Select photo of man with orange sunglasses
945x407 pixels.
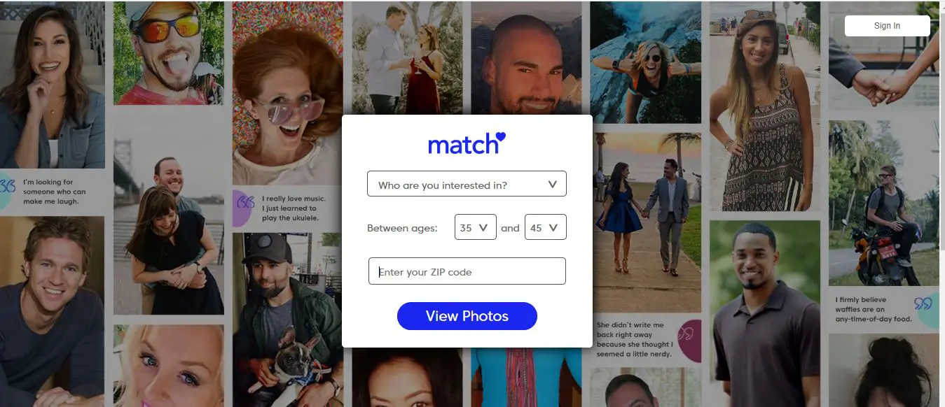click(169, 53)
